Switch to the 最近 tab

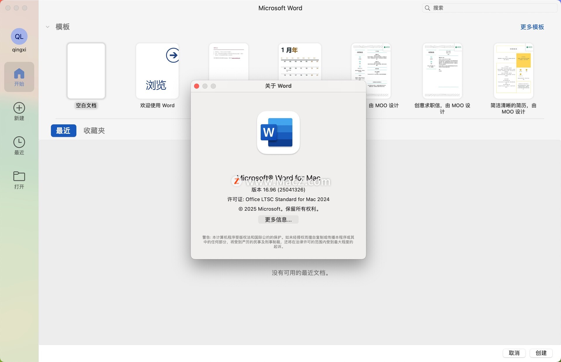63,131
